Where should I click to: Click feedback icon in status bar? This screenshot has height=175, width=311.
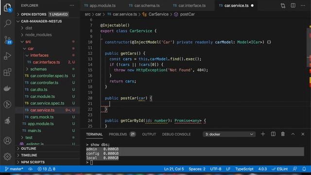pos(295,169)
